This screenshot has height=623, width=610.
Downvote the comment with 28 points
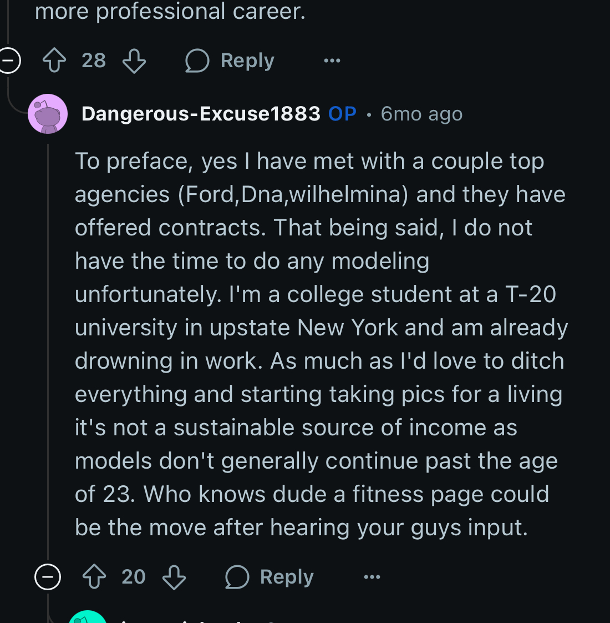click(x=134, y=61)
